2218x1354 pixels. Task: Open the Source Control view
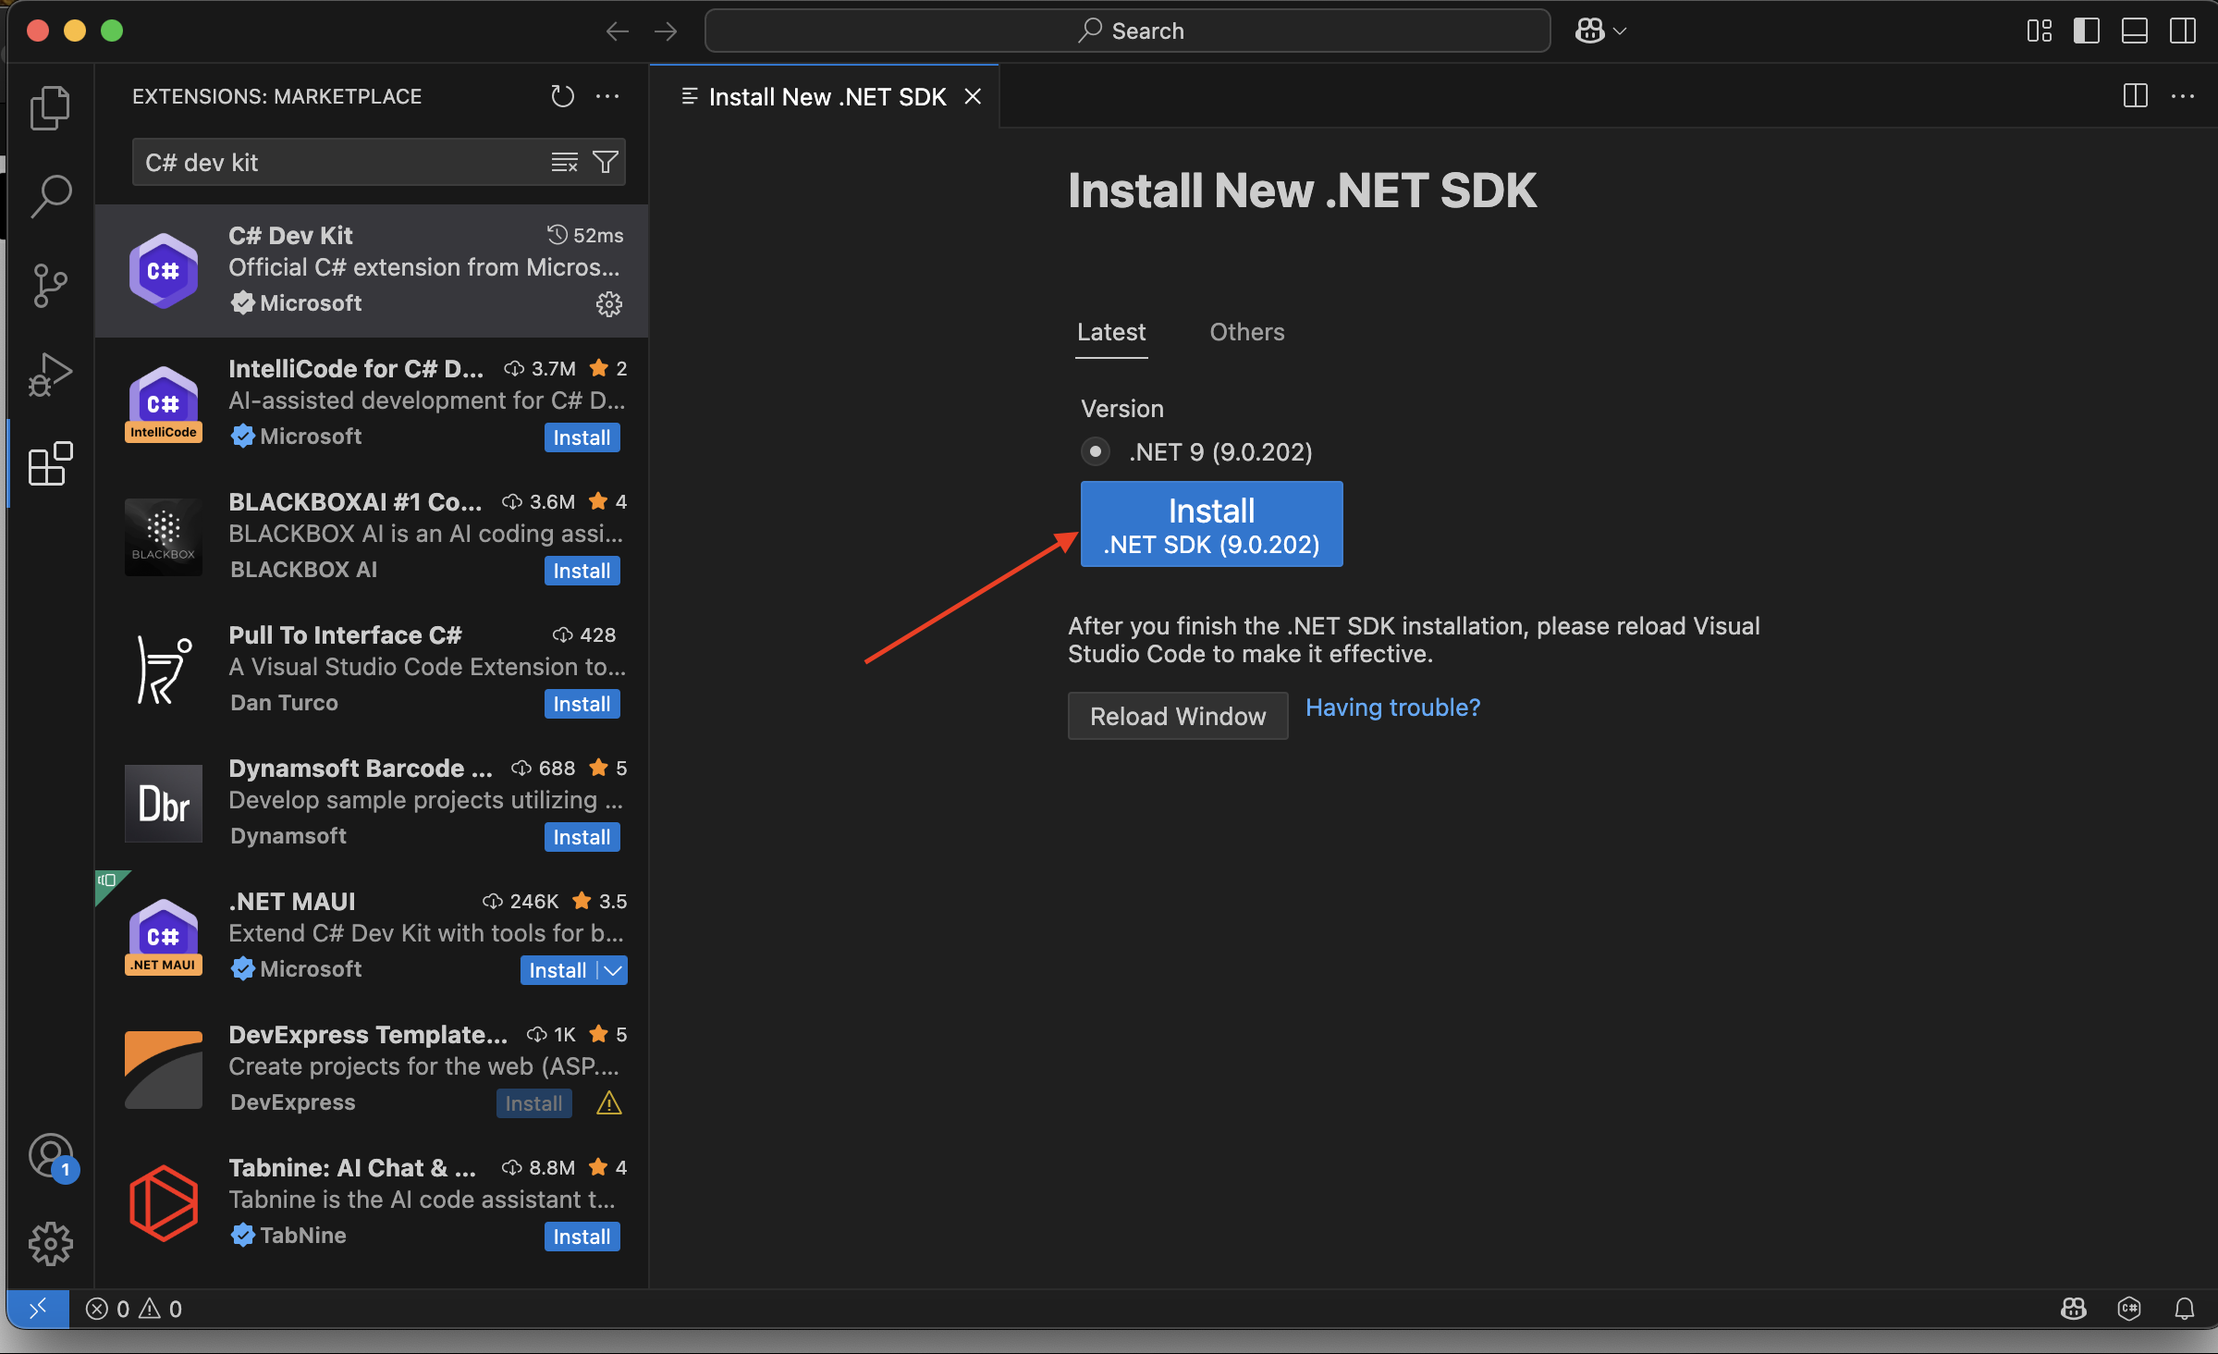[x=50, y=285]
